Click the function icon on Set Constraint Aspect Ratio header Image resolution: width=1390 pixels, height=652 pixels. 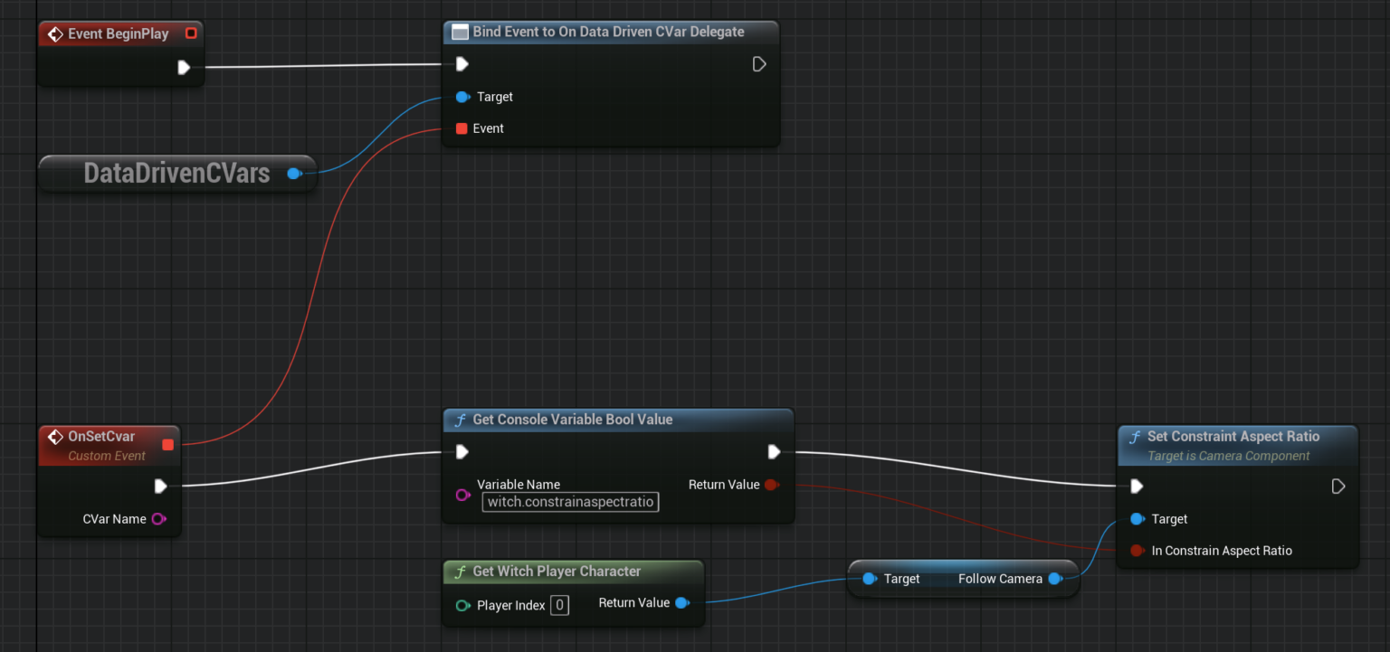[x=1136, y=437]
